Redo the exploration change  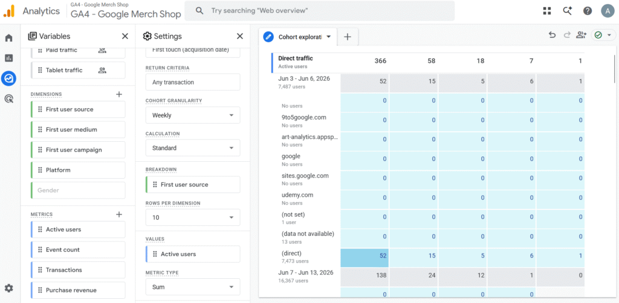coord(567,35)
